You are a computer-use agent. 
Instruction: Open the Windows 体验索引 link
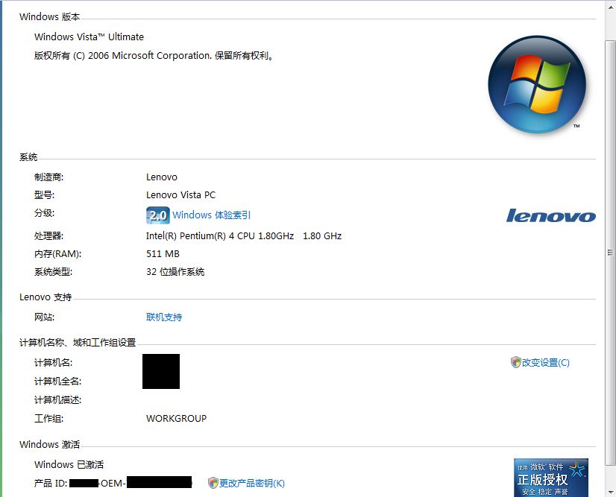click(211, 215)
